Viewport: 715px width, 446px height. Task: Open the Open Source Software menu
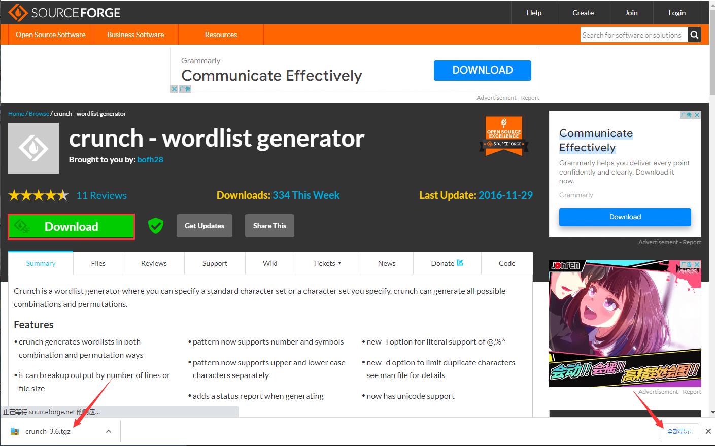51,35
